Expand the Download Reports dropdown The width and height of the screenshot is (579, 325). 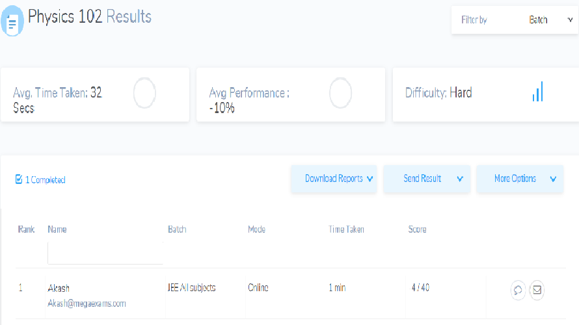334,179
